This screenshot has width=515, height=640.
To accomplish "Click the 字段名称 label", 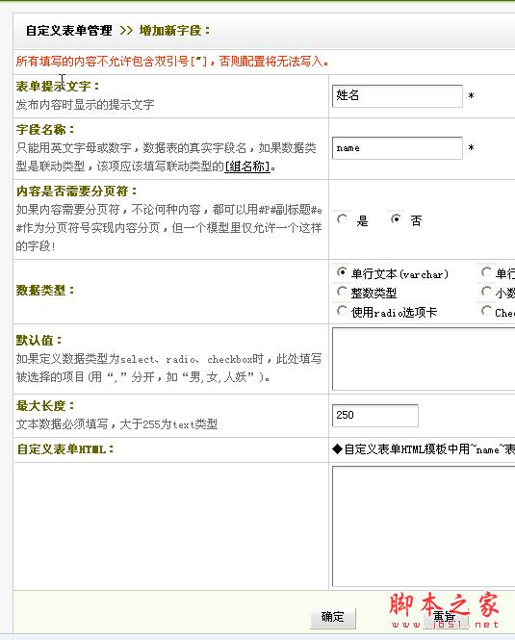I will coord(45,130).
